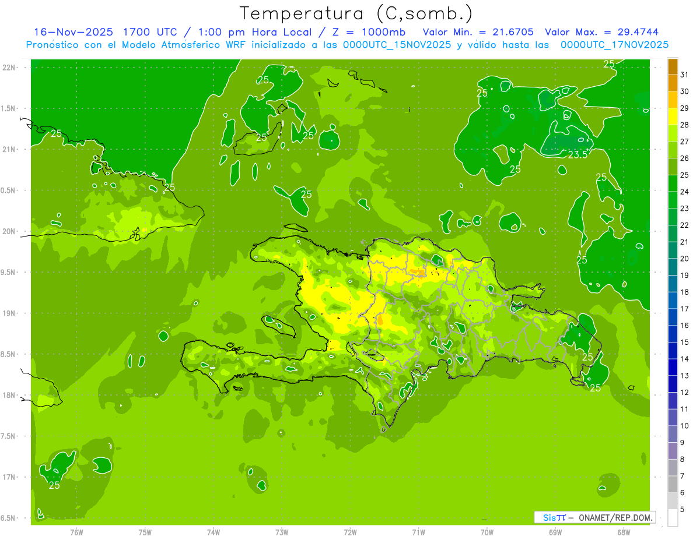Click the 18N latitude axis label
Screen dimensions: 700x540
point(10,396)
